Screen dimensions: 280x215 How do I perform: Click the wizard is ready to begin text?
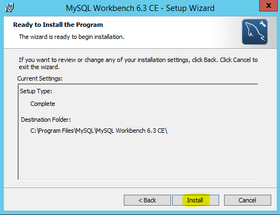coord(72,37)
